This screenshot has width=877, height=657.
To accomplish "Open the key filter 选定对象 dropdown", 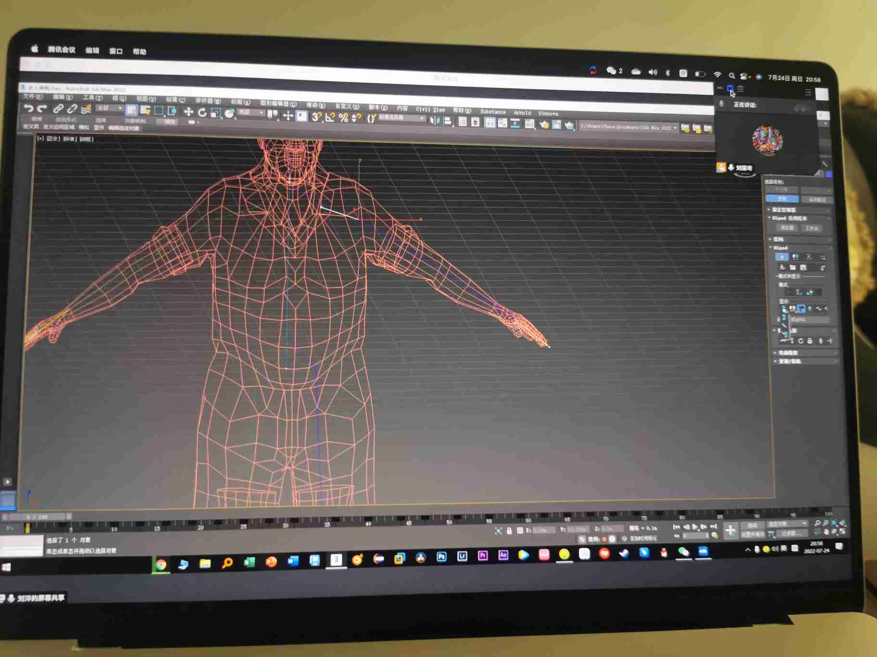I will (788, 524).
